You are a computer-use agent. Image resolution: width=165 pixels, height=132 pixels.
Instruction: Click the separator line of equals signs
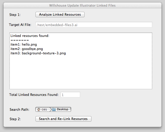(20, 40)
